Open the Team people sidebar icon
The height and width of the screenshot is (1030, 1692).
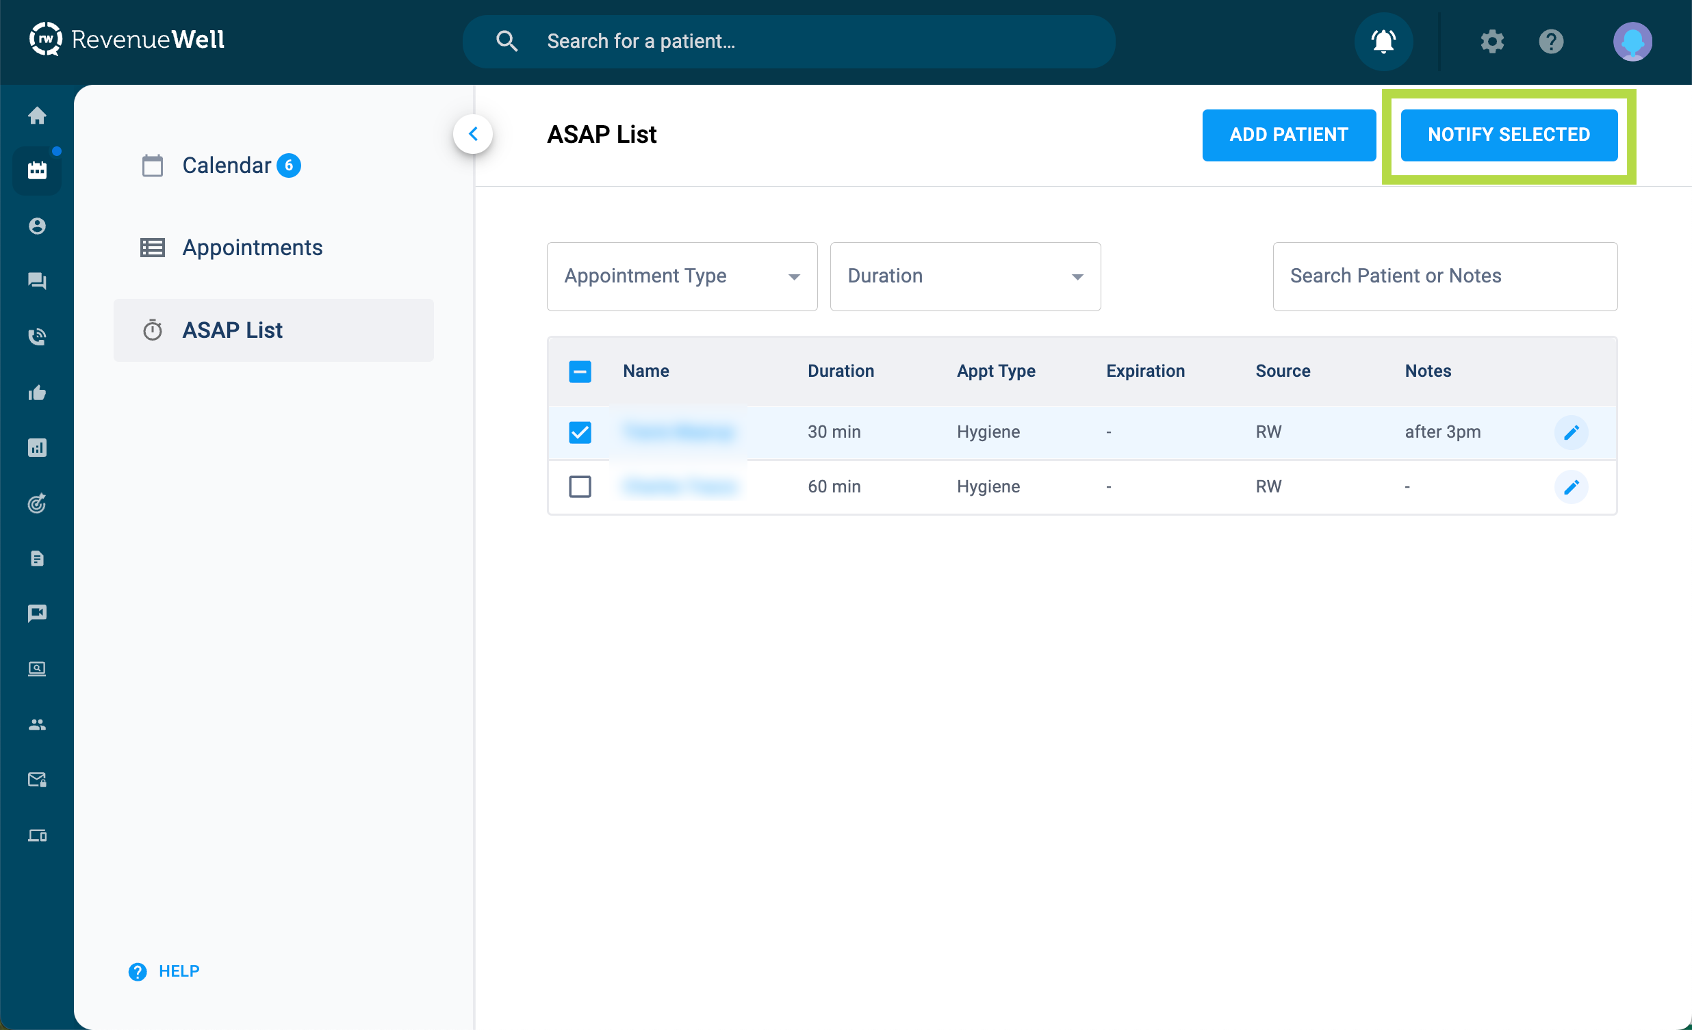coord(37,725)
